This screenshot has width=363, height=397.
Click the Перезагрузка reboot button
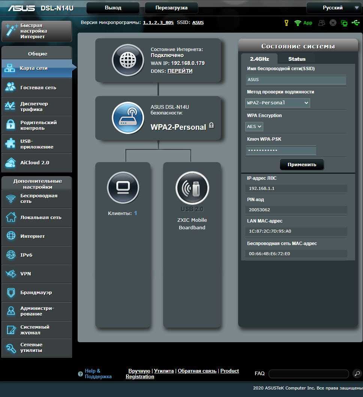click(171, 8)
